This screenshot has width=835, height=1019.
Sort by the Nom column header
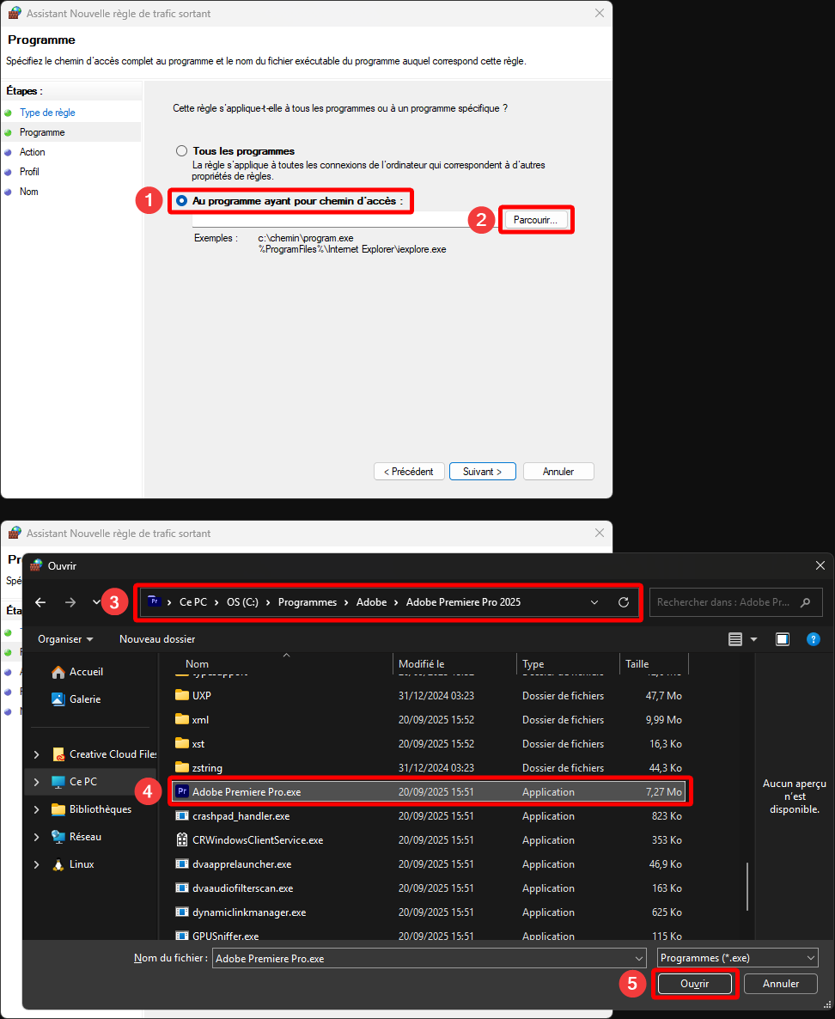pos(197,664)
